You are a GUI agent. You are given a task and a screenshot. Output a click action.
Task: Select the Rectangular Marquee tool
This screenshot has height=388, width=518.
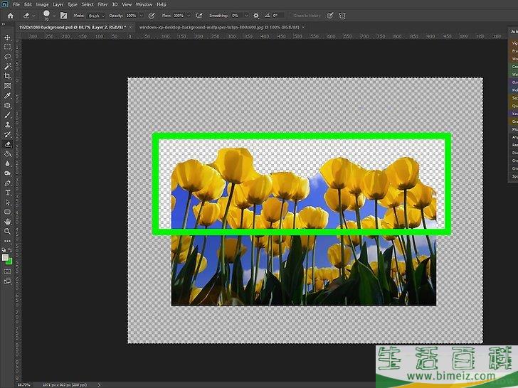tap(7, 47)
